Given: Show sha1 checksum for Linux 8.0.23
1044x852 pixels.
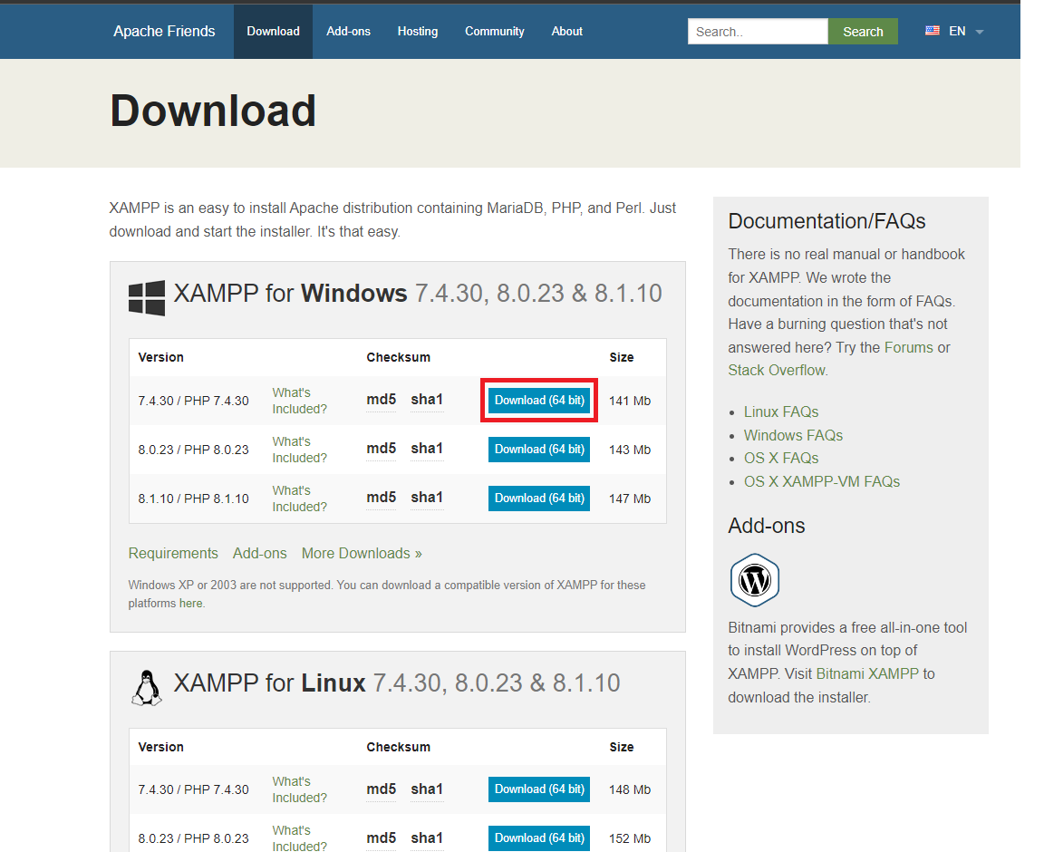Looking at the screenshot, I should [427, 838].
